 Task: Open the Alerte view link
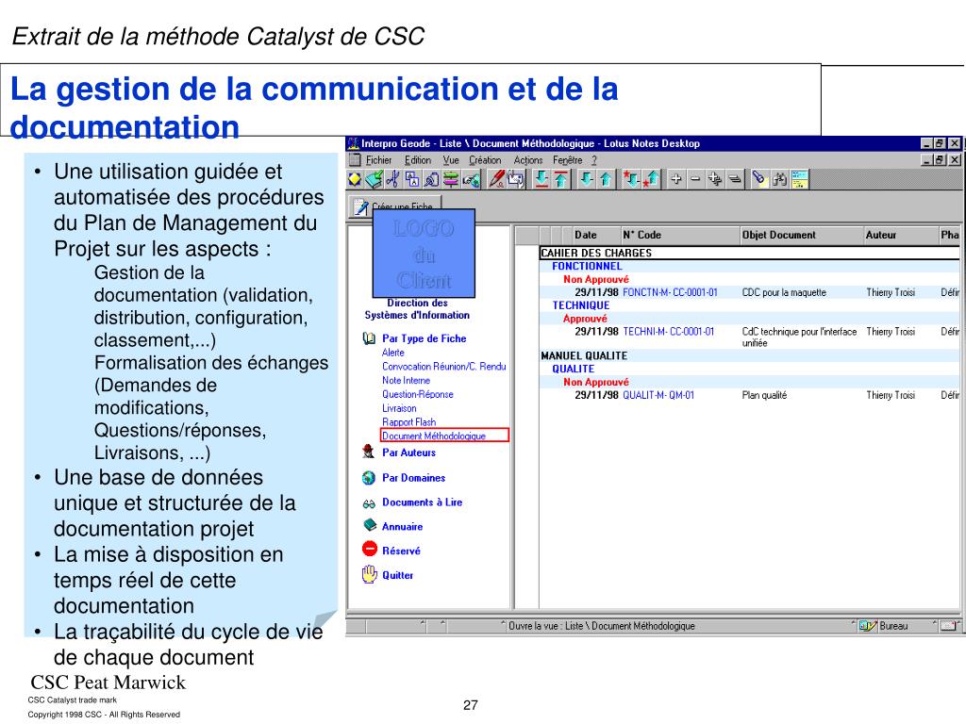pyautogui.click(x=393, y=353)
